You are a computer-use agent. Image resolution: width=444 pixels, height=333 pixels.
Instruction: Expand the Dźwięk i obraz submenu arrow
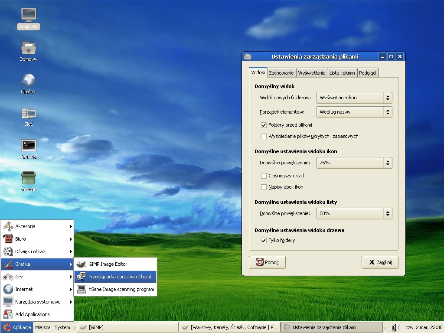coord(71,251)
